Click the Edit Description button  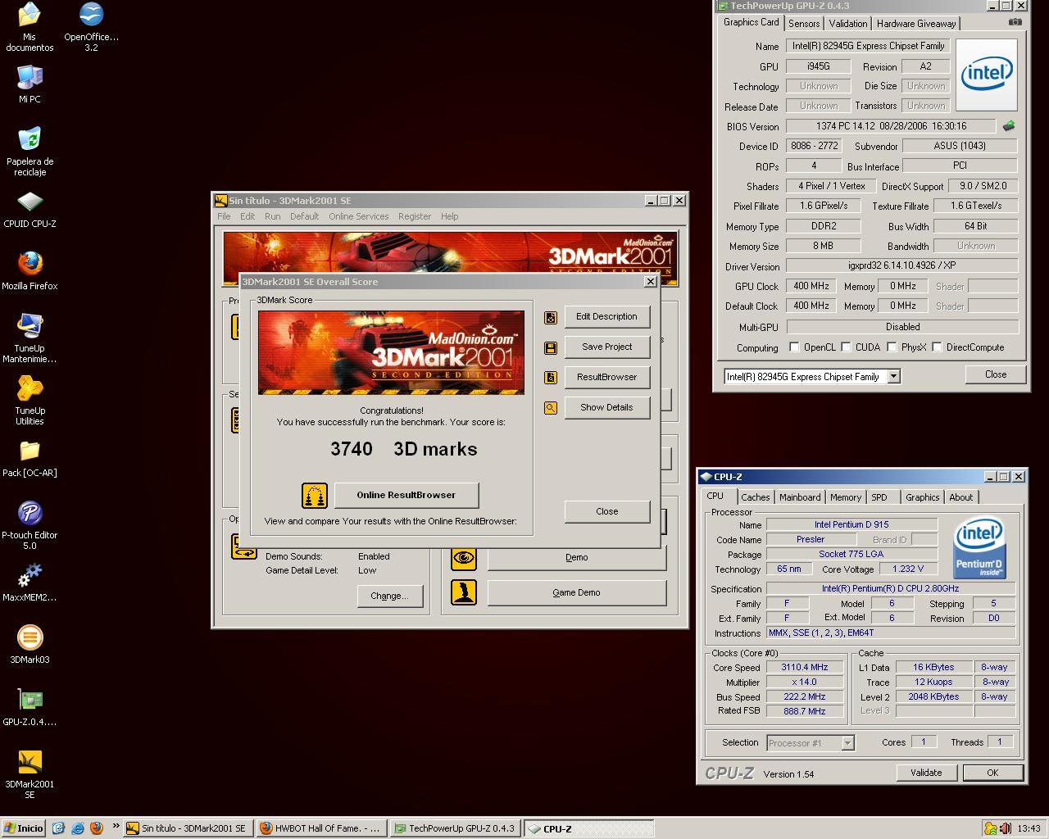[x=606, y=317]
